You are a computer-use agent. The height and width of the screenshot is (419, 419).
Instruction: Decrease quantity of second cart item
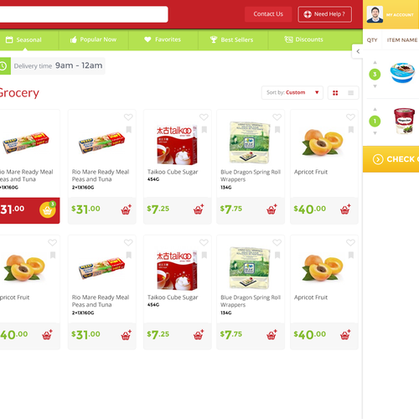point(375,133)
